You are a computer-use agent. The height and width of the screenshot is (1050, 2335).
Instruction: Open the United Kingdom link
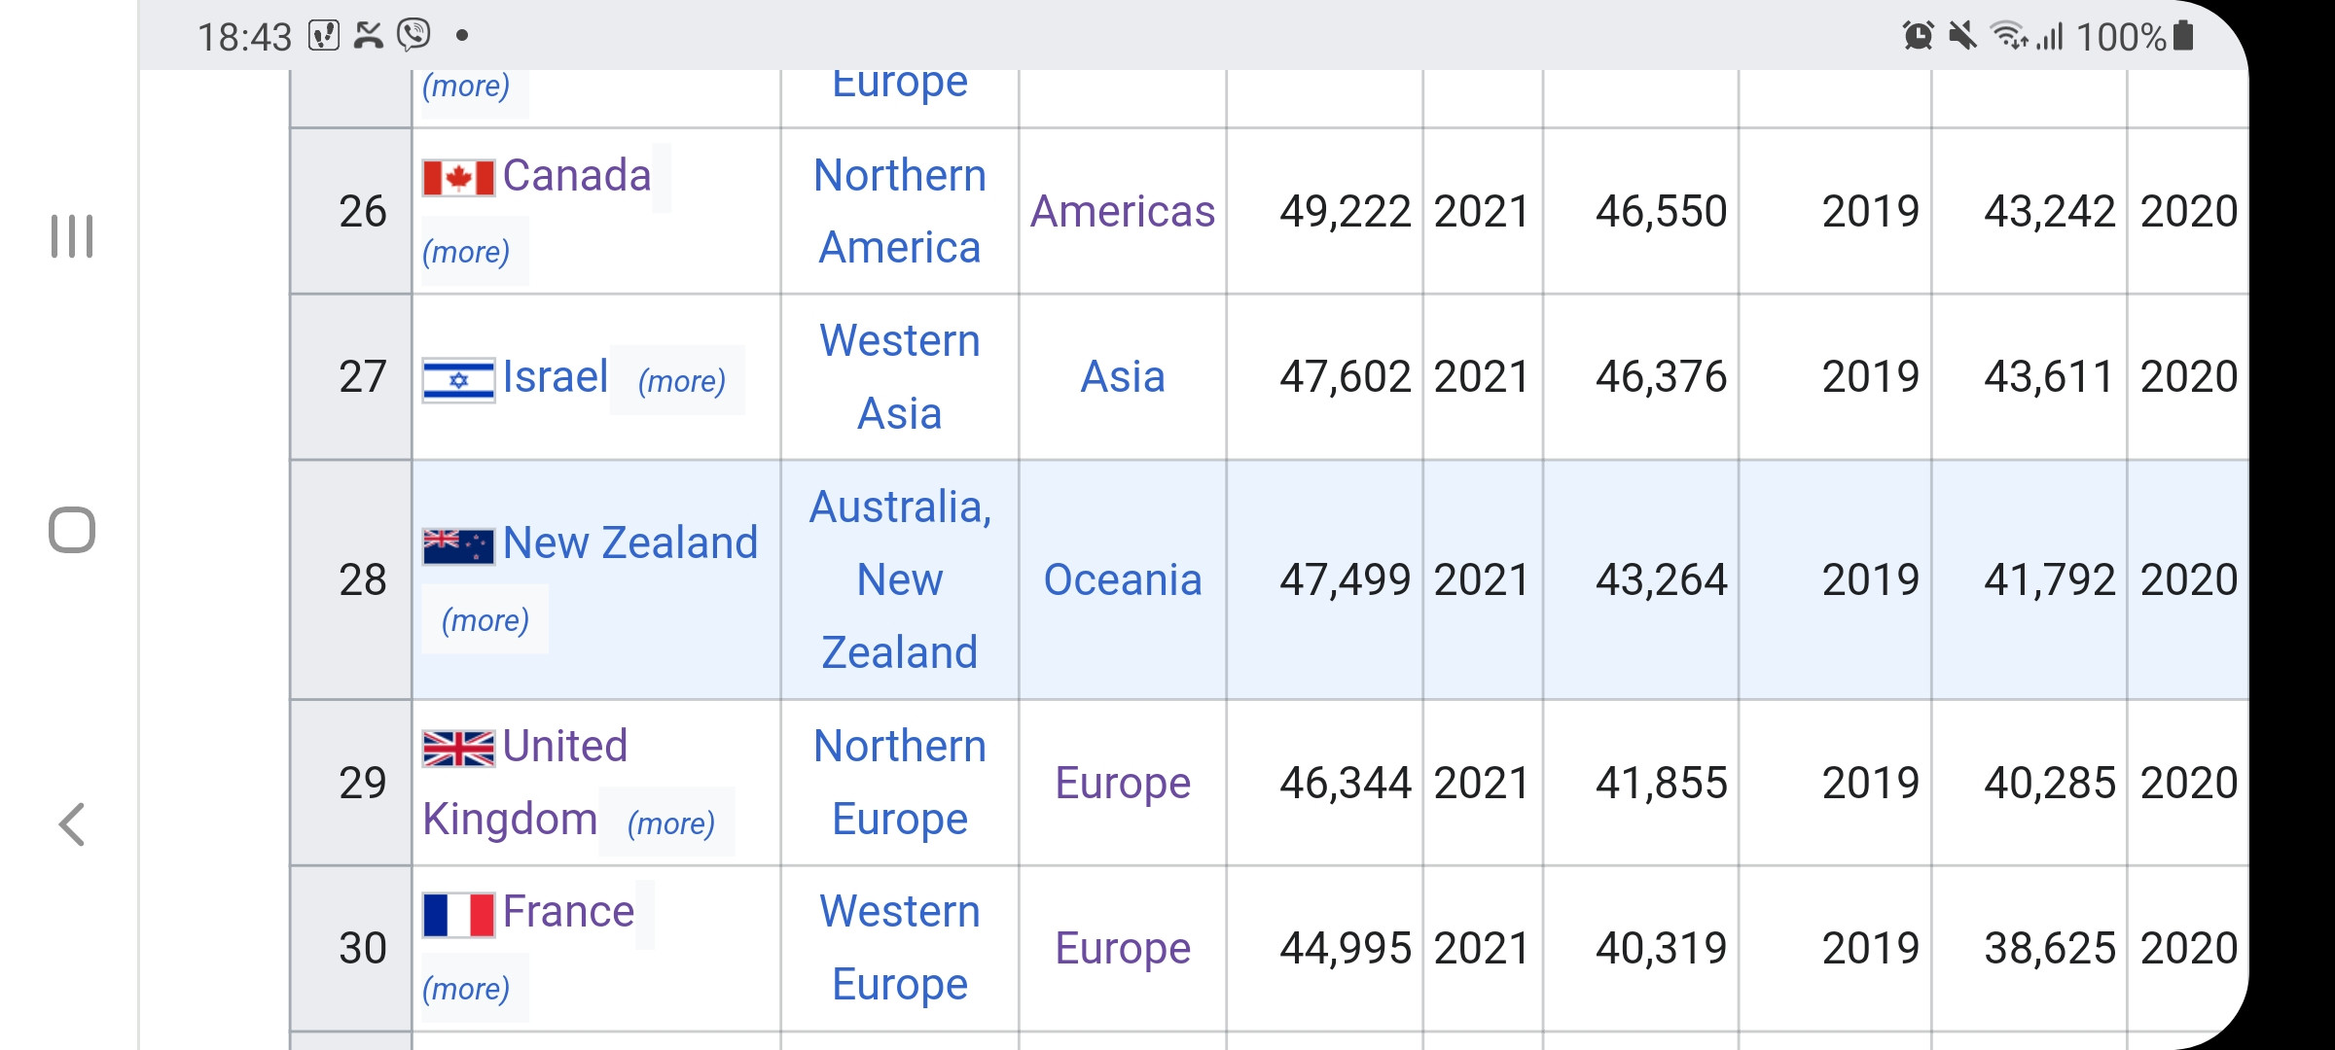[x=525, y=783]
